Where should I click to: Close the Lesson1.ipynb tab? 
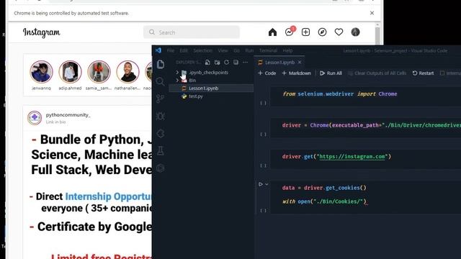(300, 63)
